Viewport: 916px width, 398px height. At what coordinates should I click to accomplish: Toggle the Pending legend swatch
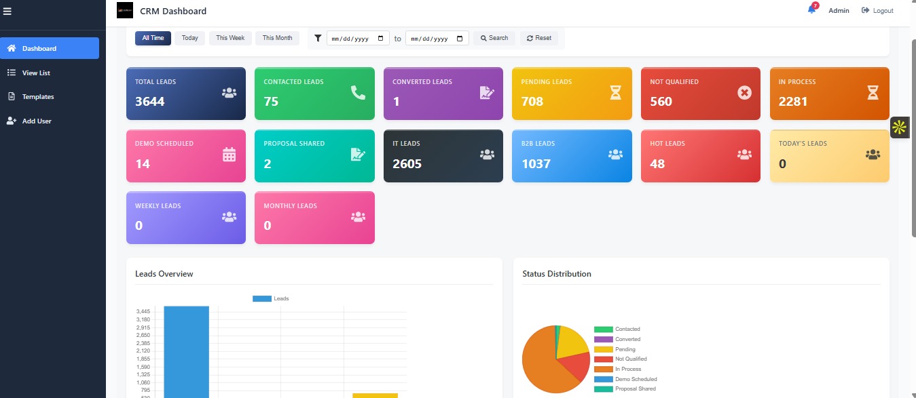pos(603,349)
